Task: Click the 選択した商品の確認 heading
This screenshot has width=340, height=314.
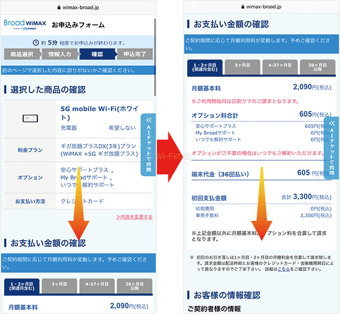Action: tap(48, 90)
